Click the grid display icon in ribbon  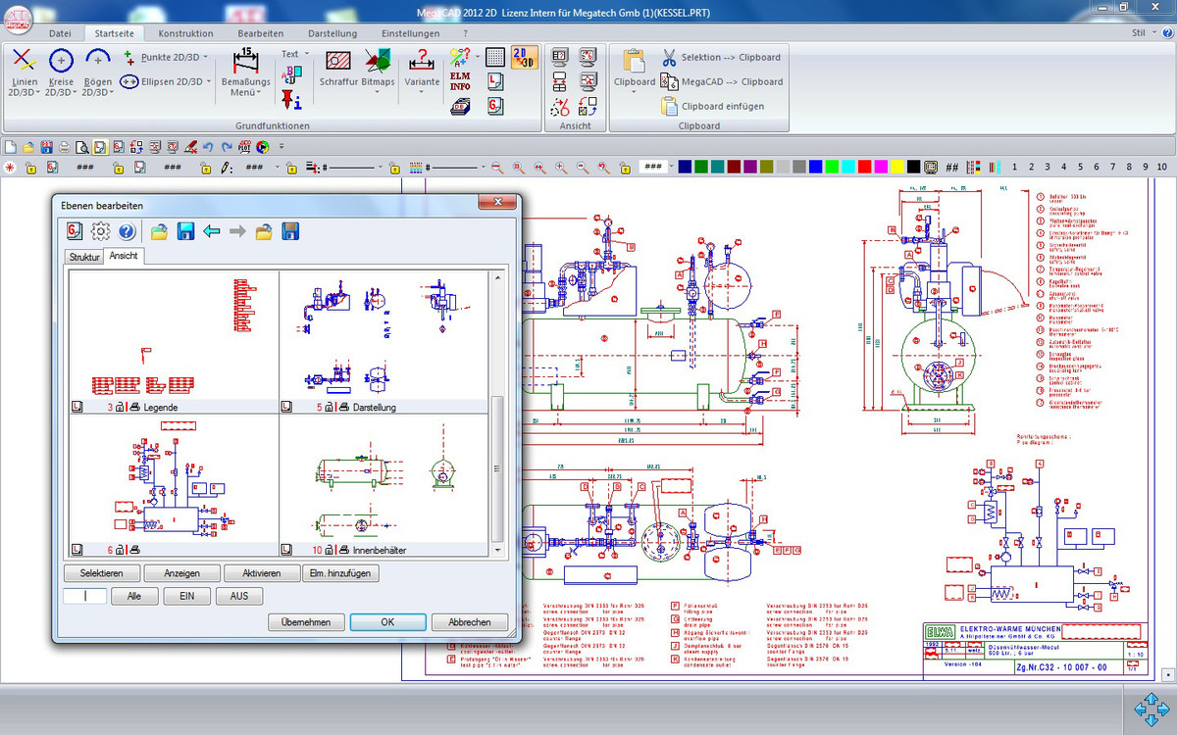(495, 57)
